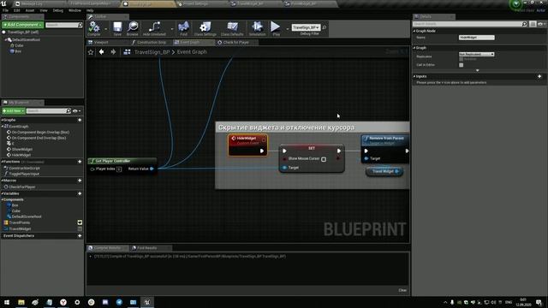The height and width of the screenshot is (308, 548).
Task: Collapse the Graph Node section in Details
Action: click(x=414, y=31)
